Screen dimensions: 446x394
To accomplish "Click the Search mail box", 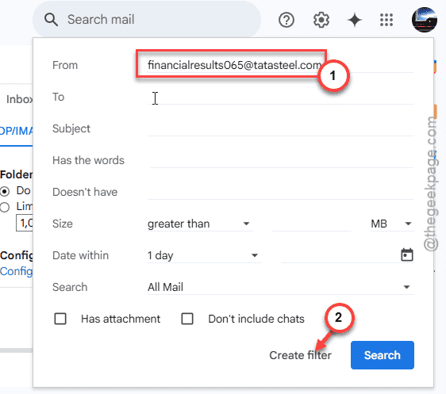I will point(147,20).
